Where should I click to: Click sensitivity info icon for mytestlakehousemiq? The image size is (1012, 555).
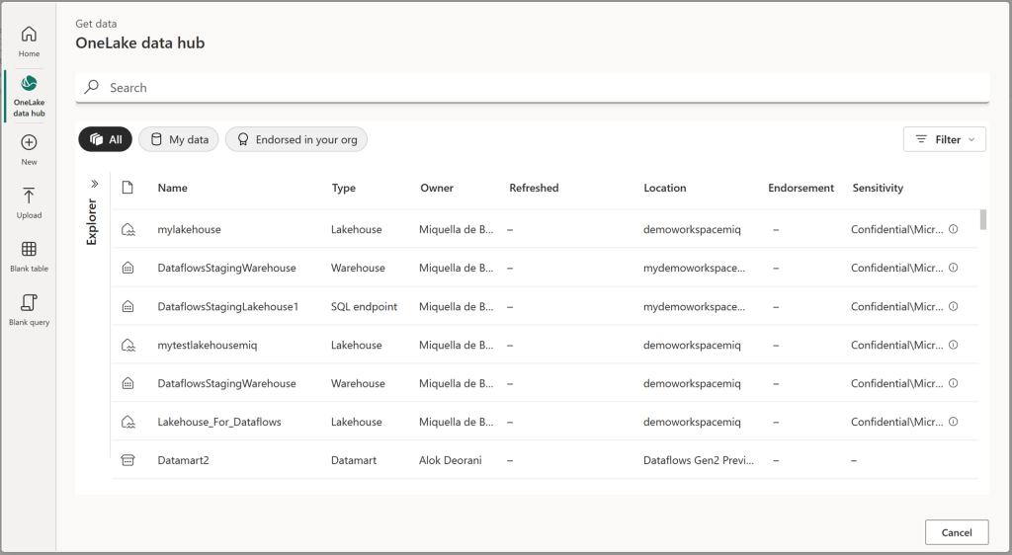tap(954, 345)
